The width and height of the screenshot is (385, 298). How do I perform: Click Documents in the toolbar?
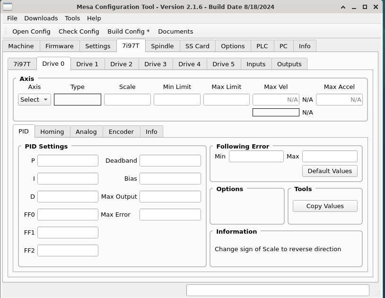[175, 31]
